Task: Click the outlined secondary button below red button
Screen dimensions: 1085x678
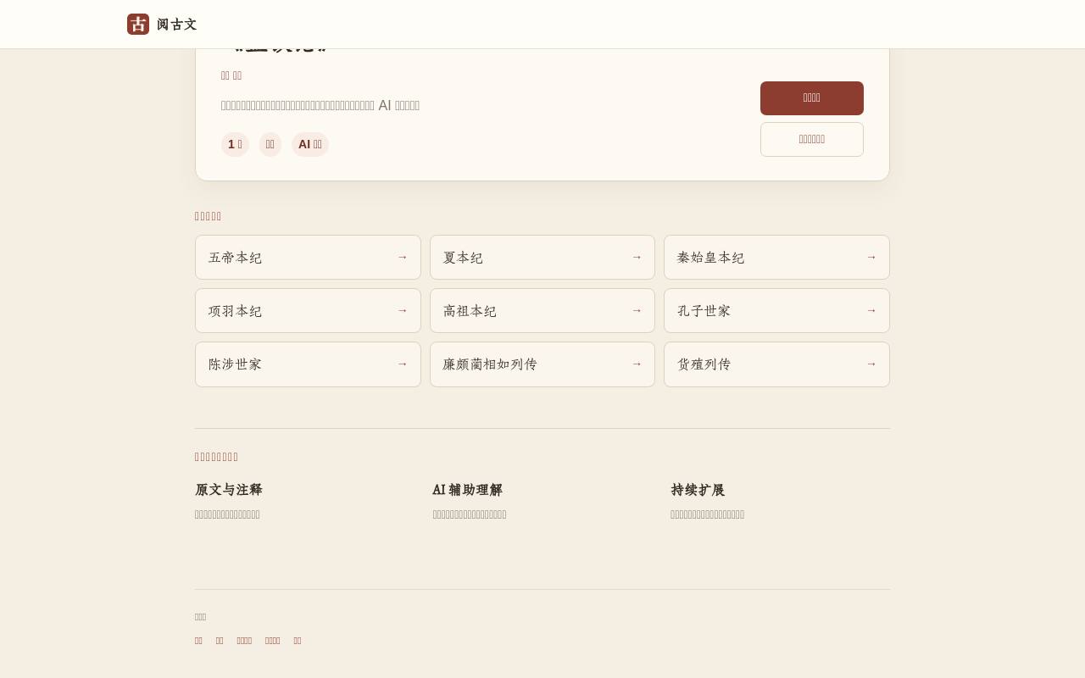Action: pyautogui.click(x=812, y=139)
